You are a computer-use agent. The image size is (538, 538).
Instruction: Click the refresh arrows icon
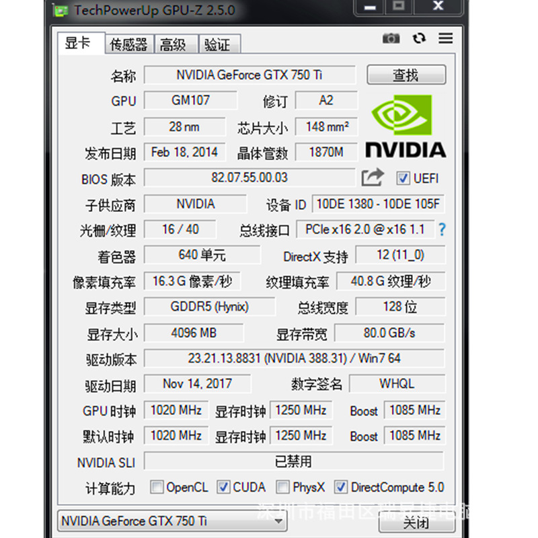(x=419, y=38)
